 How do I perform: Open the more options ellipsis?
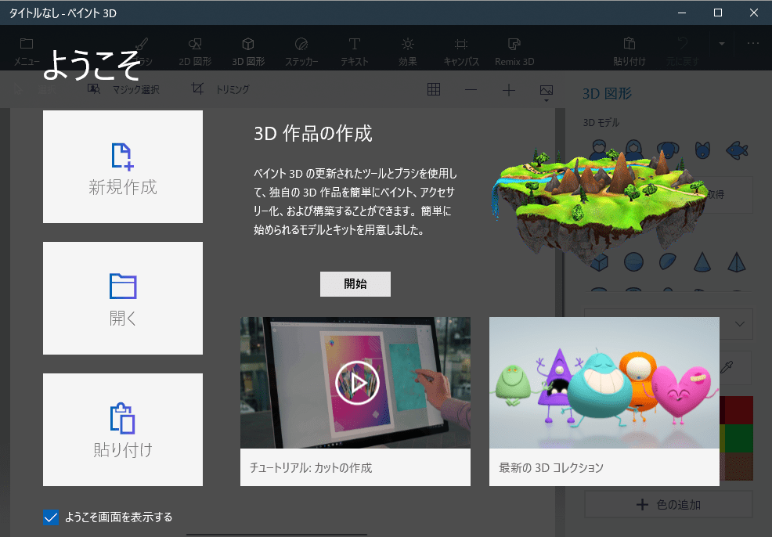[x=752, y=43]
